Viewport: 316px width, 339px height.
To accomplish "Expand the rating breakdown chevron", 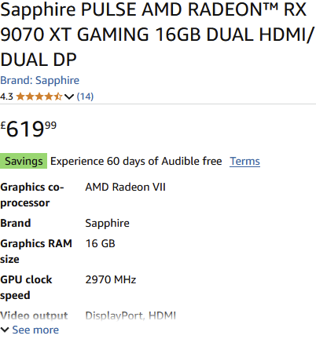I will [x=69, y=97].
